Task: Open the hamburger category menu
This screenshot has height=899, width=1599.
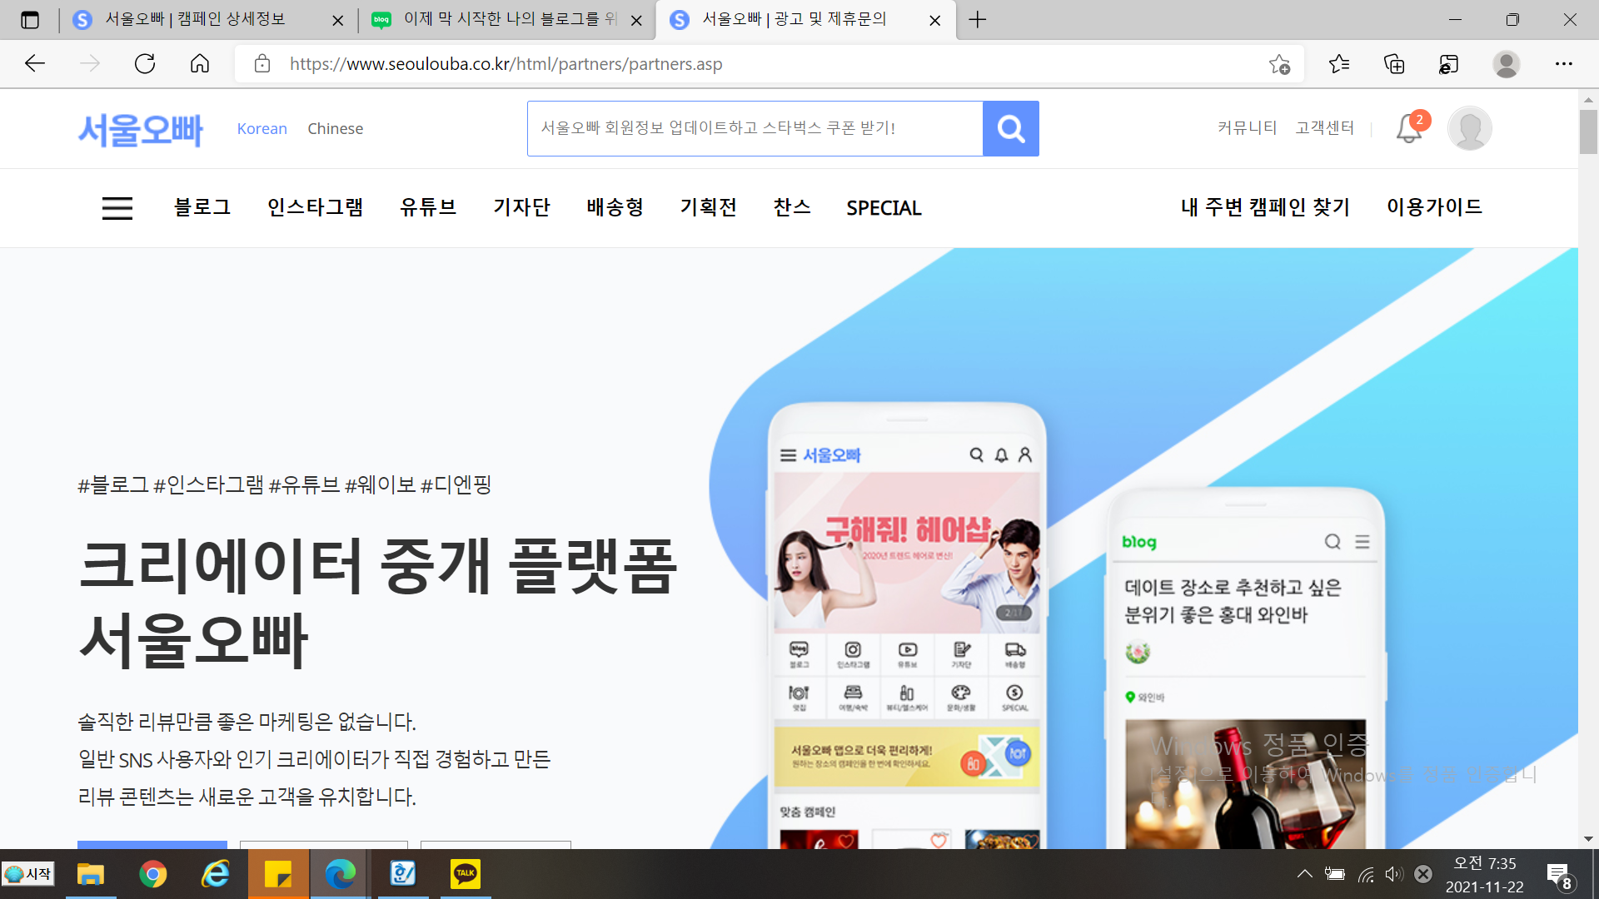Action: [117, 208]
